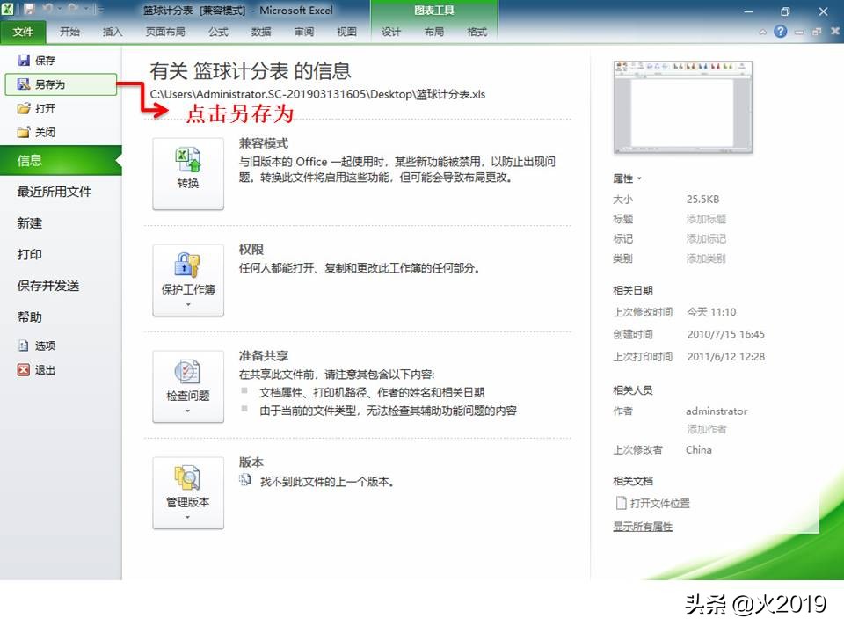Click the quick access Save icon

[x=28, y=10]
